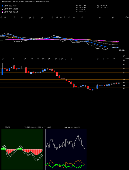
Task: Open the dark blue ADX indicator panel
Action: tap(66, 149)
